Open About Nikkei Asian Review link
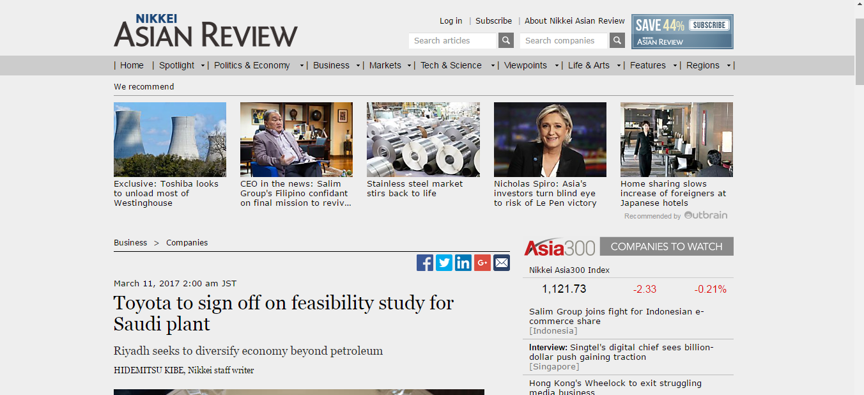Image resolution: width=864 pixels, height=395 pixels. click(575, 21)
